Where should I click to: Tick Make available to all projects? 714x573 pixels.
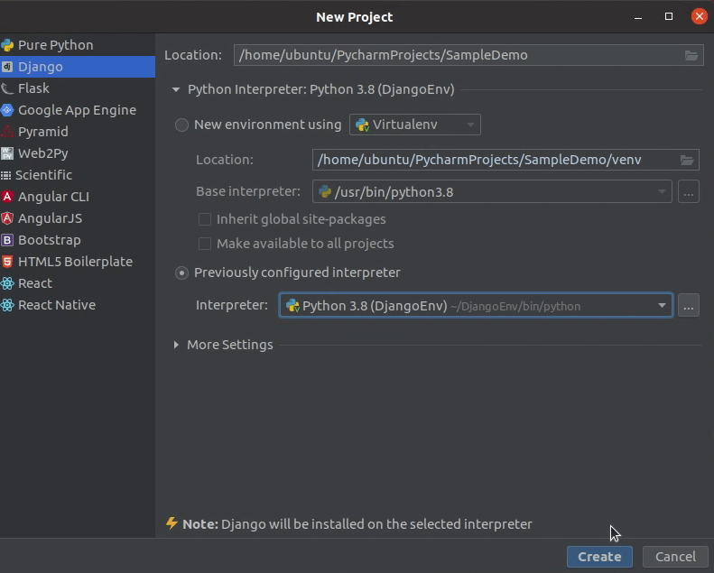[205, 244]
